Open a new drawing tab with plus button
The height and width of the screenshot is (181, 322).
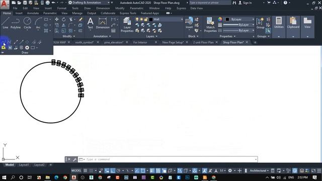[255, 42]
